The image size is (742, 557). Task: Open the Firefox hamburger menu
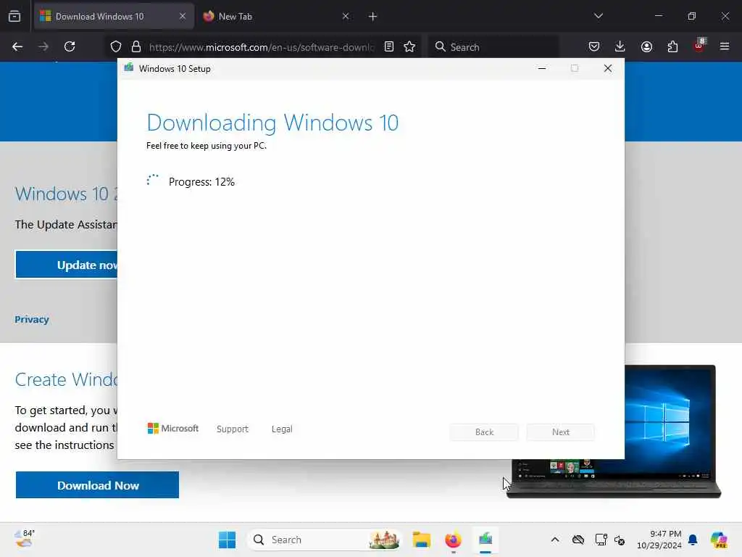click(724, 46)
